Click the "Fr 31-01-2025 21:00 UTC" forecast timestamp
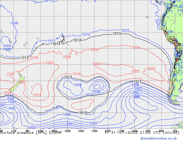This screenshot has height=141, width=183. click(133, 133)
